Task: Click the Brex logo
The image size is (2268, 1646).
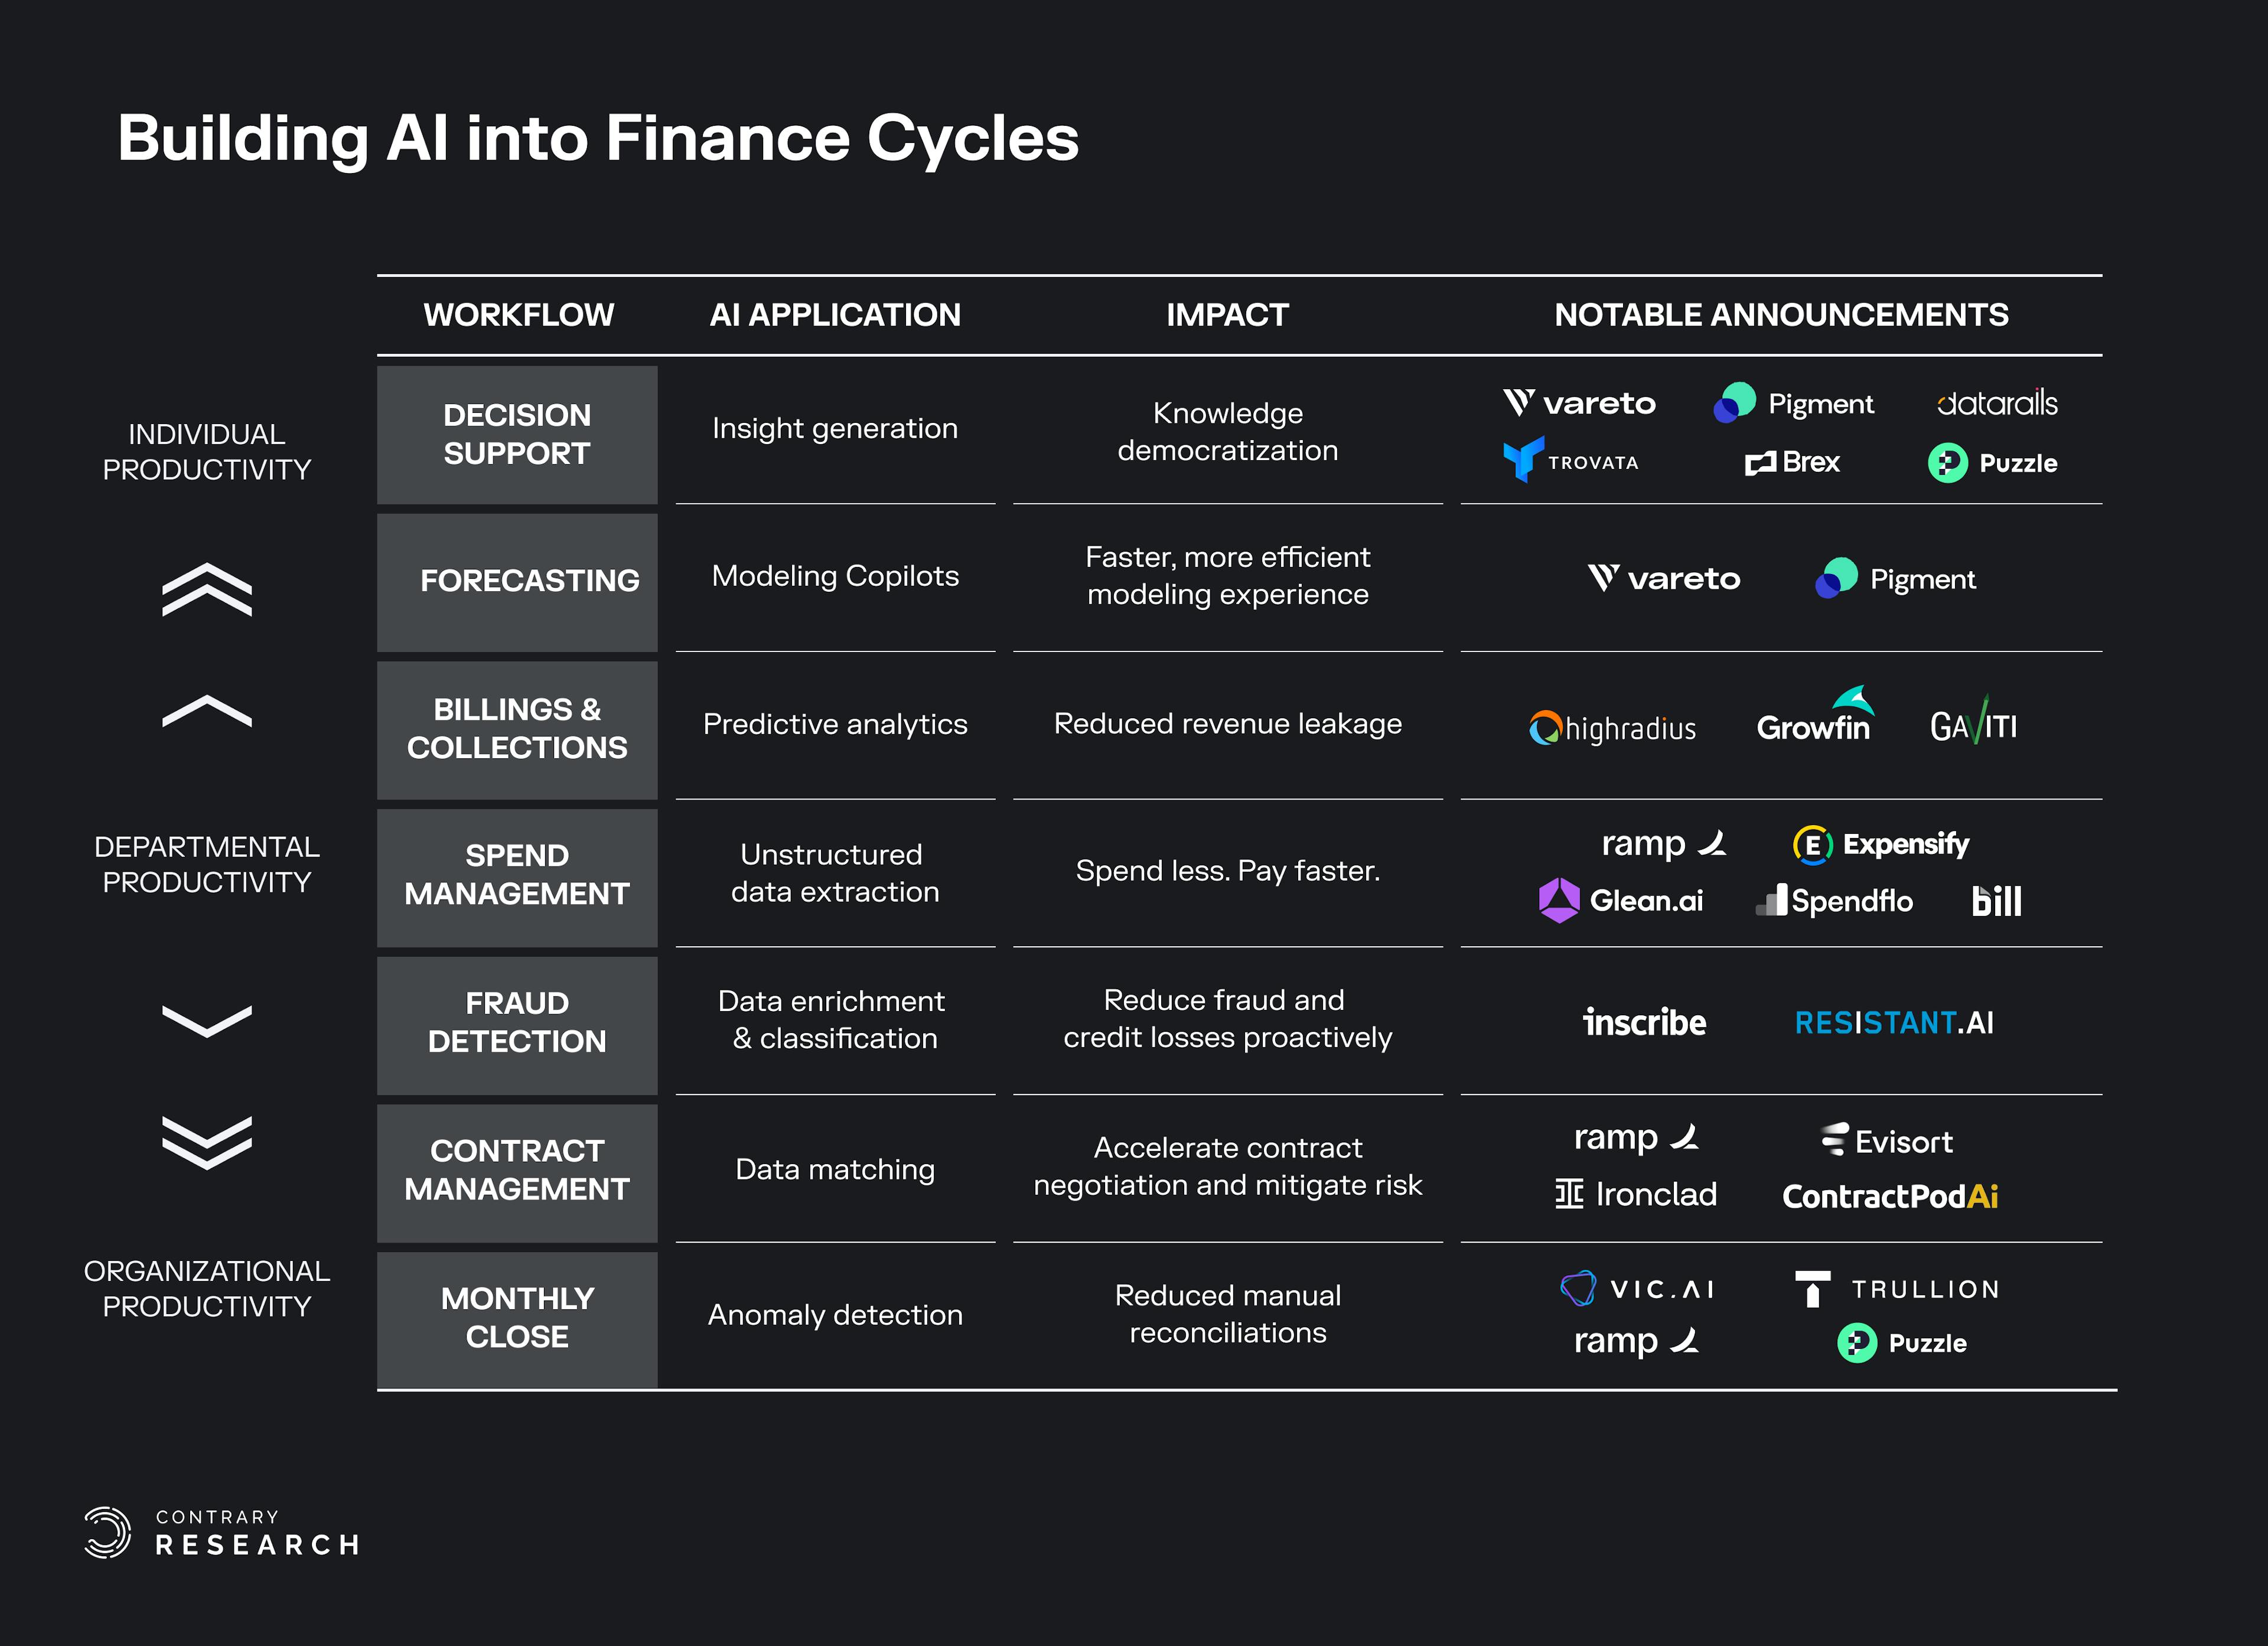Action: tap(1792, 462)
